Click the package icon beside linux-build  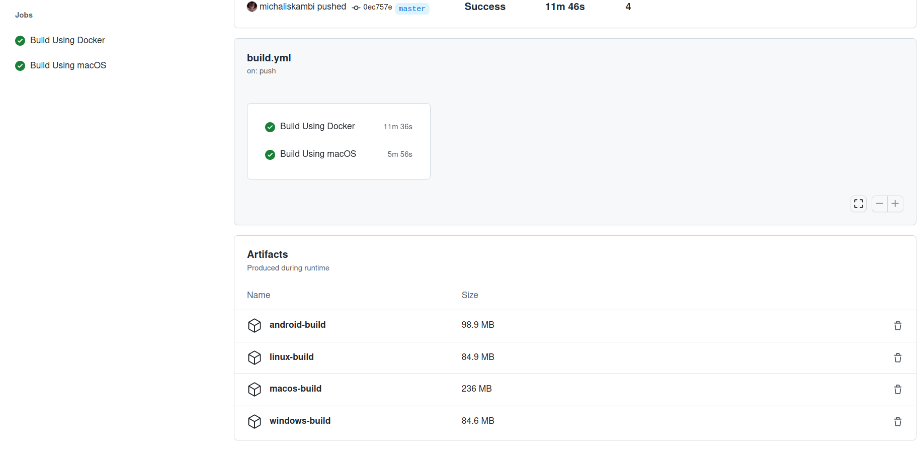255,357
